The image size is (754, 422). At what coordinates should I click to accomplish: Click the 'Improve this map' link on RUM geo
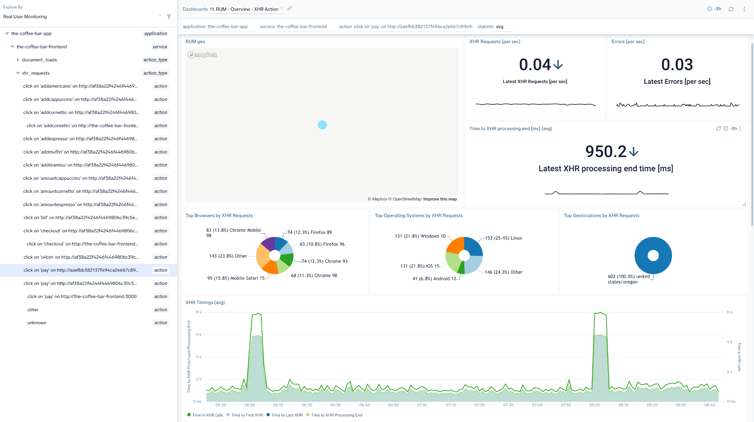click(440, 199)
